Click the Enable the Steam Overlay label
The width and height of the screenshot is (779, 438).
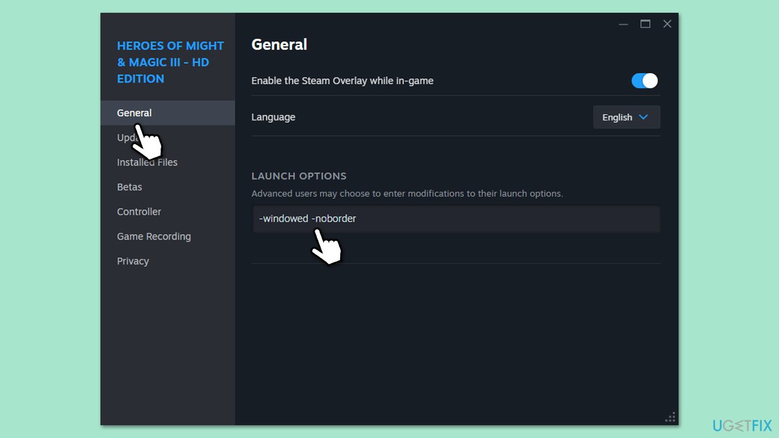click(342, 81)
